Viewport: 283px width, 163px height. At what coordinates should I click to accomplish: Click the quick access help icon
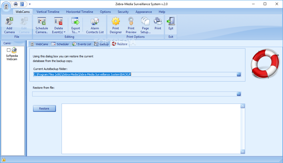coord(22,4)
